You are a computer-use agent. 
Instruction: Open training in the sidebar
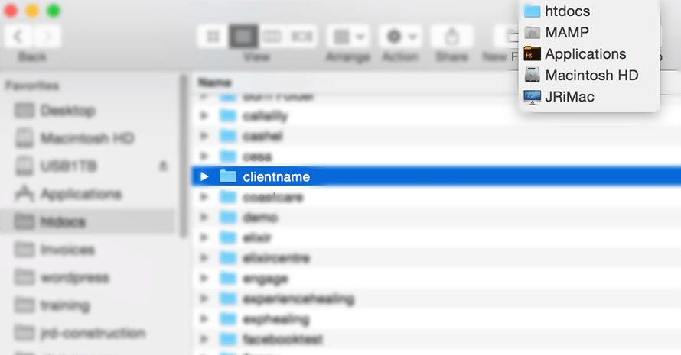(x=65, y=305)
